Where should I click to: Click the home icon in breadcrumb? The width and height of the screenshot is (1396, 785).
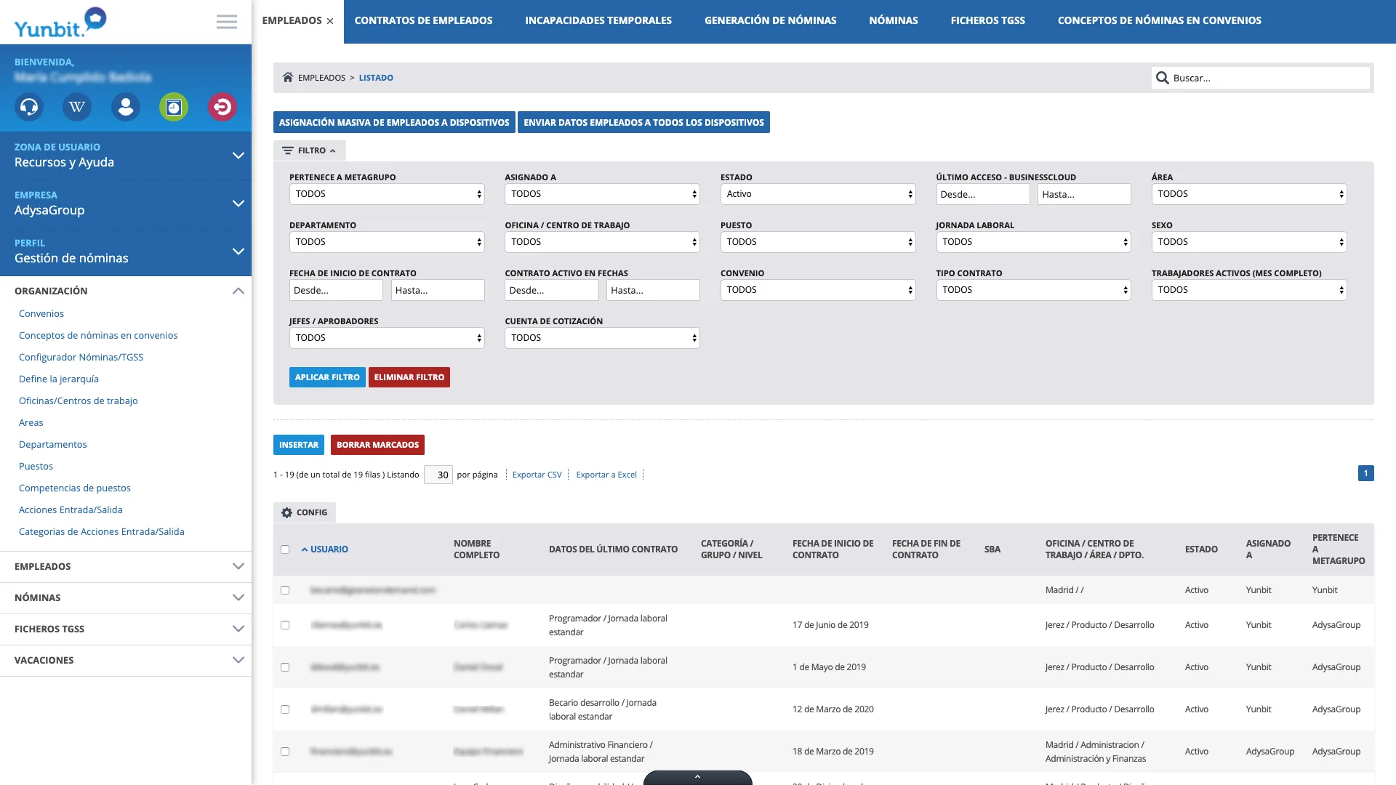point(288,77)
